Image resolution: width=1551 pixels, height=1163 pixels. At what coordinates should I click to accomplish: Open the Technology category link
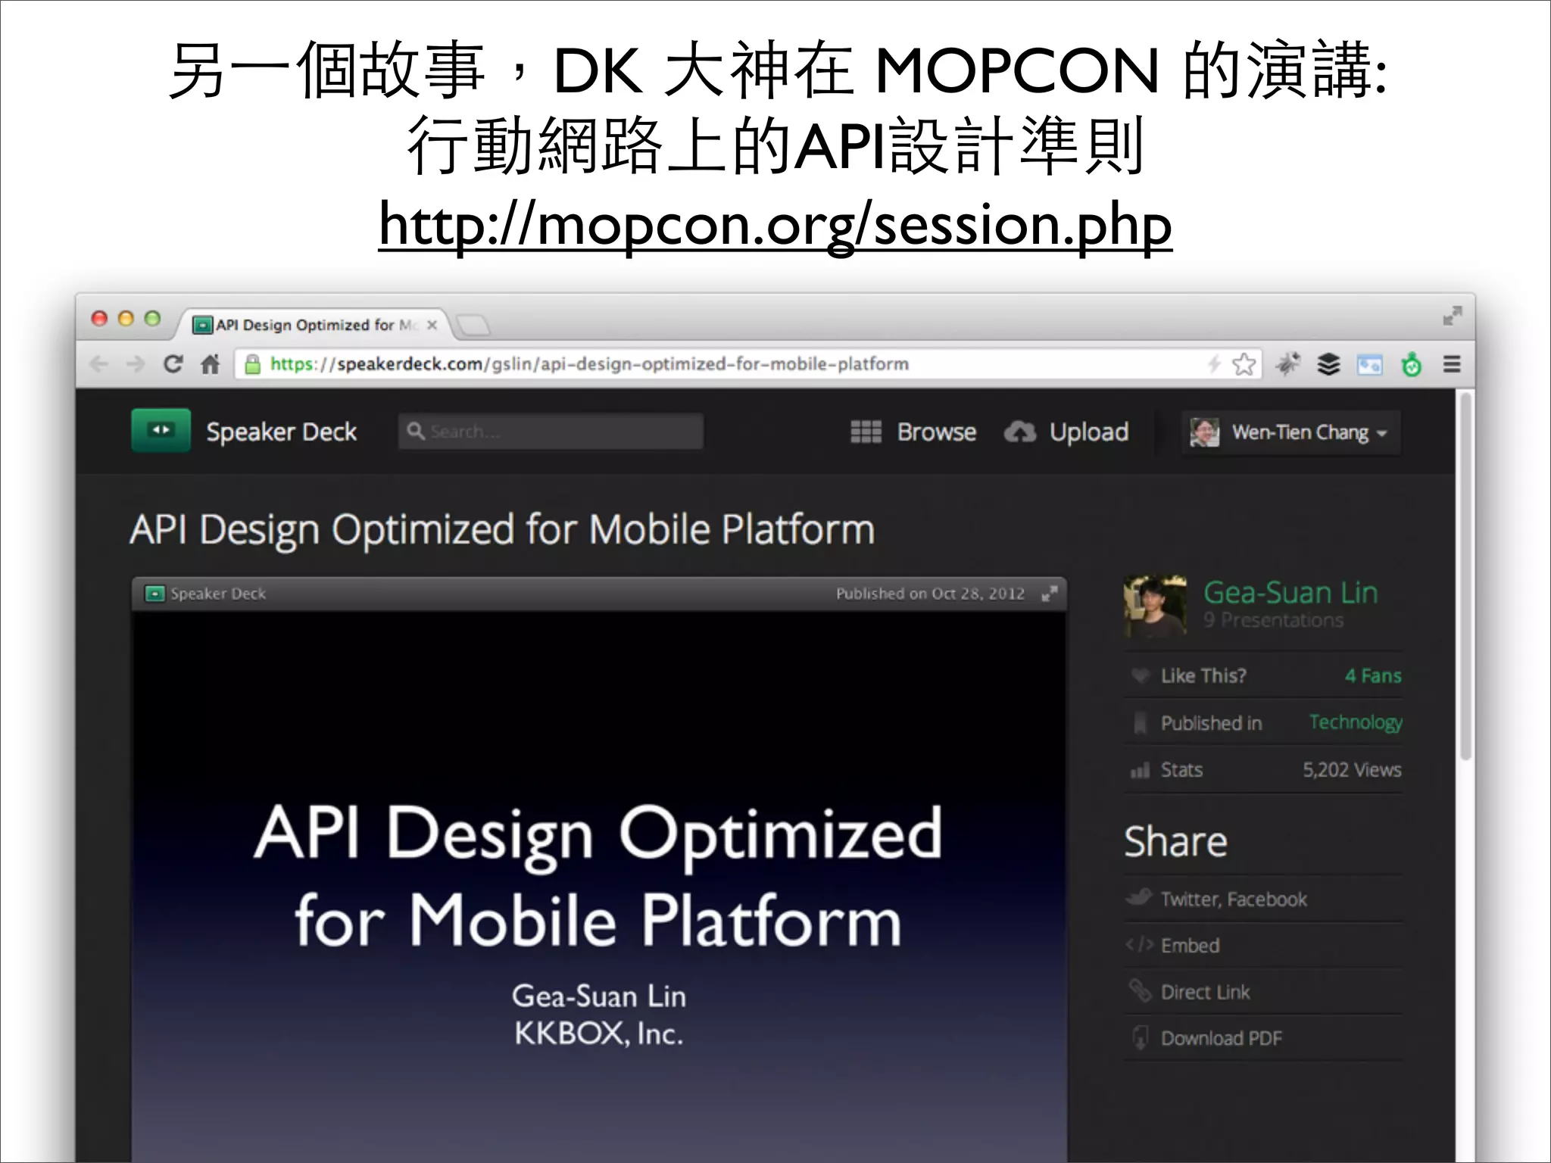(1356, 722)
